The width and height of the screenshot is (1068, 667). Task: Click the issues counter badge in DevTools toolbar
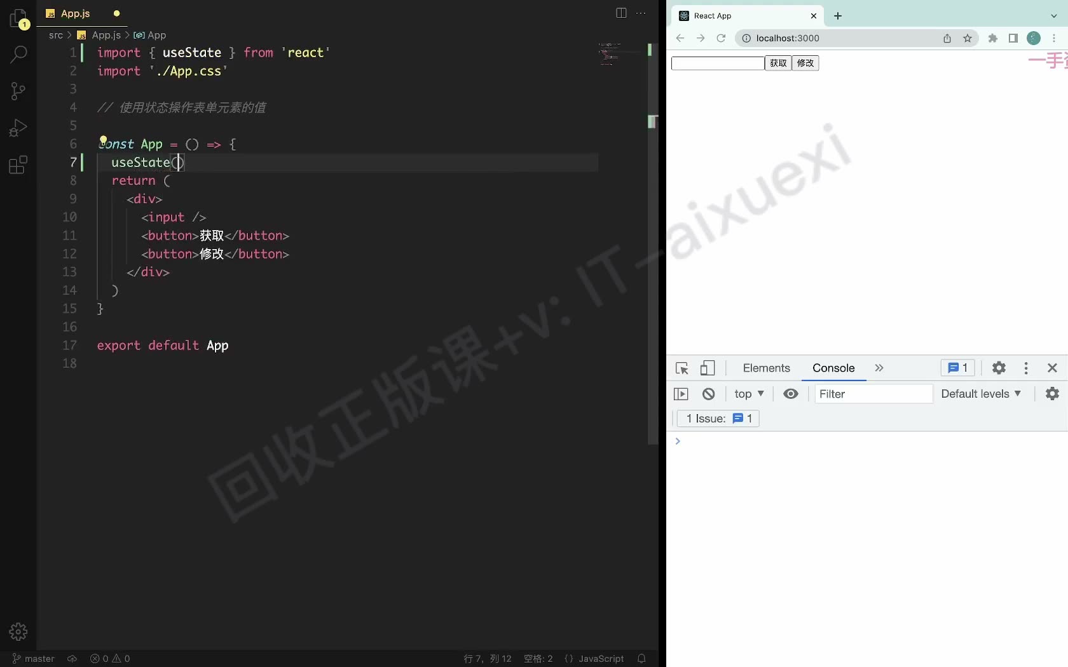tap(958, 368)
